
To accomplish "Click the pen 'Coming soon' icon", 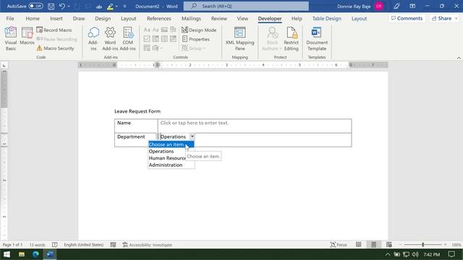I will coord(396,6).
